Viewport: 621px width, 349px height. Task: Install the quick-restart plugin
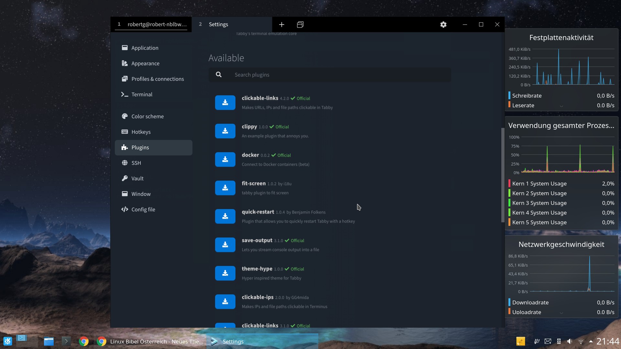click(x=225, y=216)
